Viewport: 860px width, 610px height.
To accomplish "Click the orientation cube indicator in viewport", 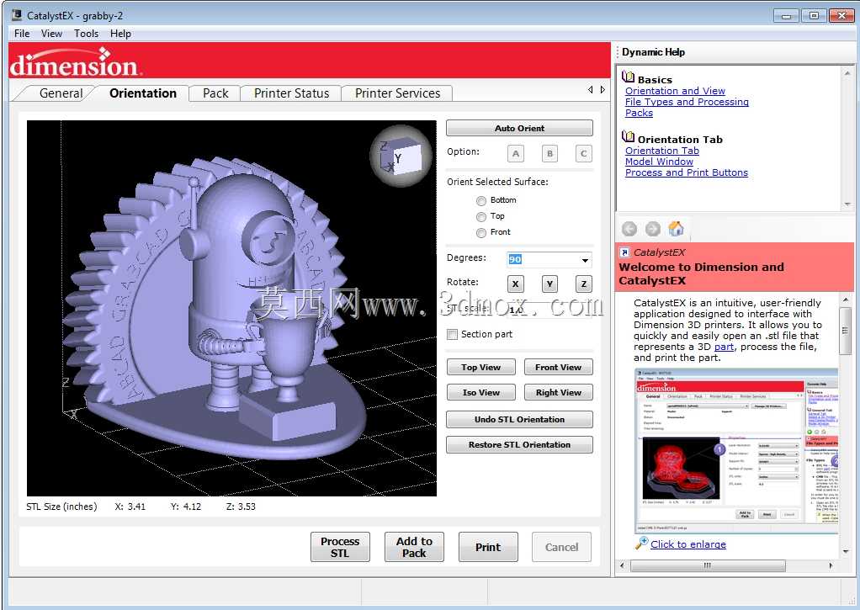I will (x=399, y=156).
